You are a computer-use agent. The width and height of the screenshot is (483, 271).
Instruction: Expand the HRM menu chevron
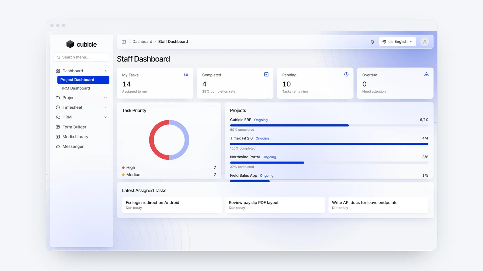tap(105, 117)
